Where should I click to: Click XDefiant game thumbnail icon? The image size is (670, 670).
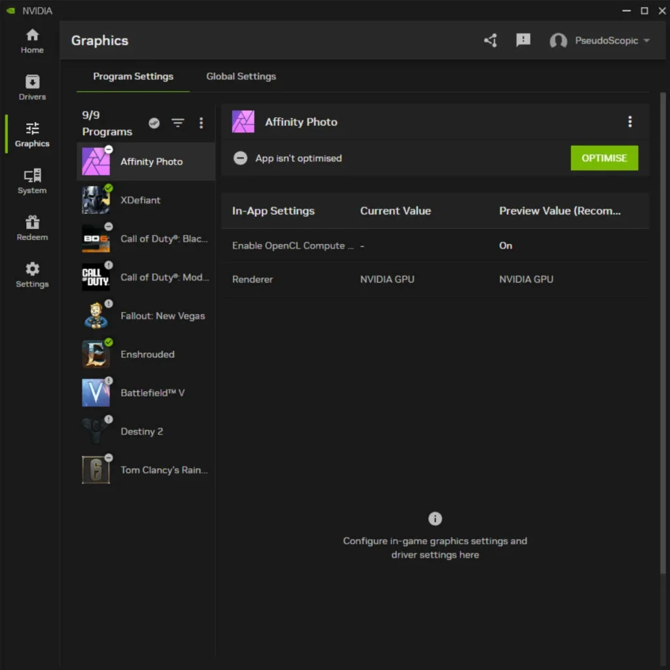coord(96,200)
